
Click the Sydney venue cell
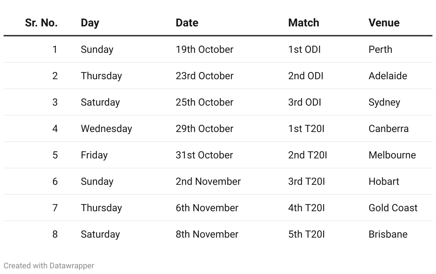(x=384, y=102)
